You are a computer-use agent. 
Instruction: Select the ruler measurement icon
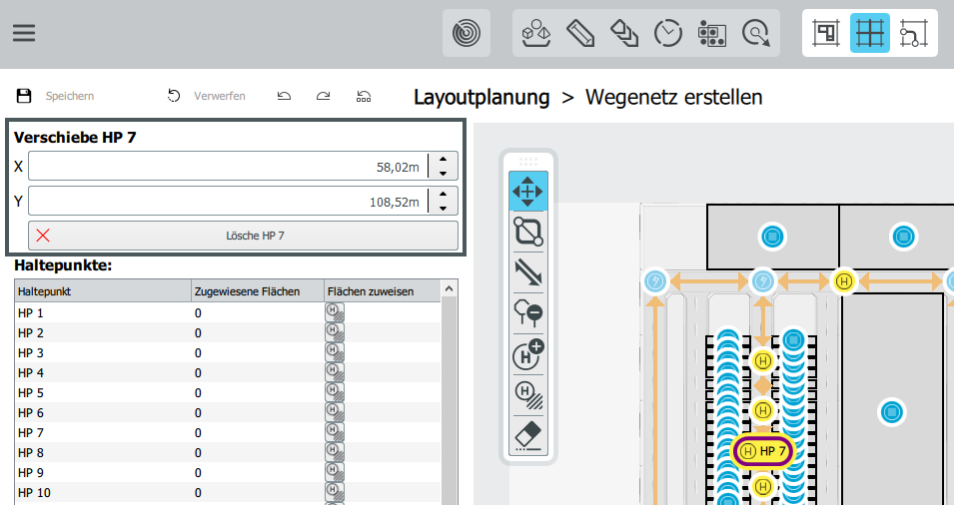click(x=580, y=33)
